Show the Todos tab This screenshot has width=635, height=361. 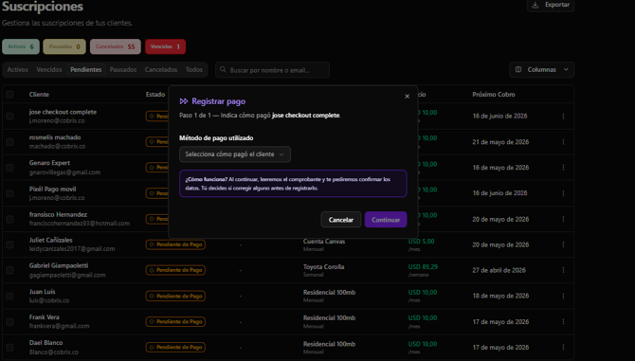click(x=194, y=69)
